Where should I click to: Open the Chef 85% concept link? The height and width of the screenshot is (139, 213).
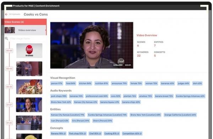click(x=95, y=134)
